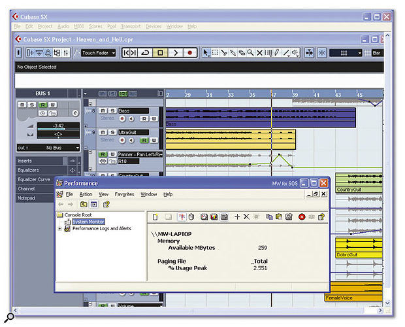This screenshot has height=327, width=405.
Task: Toggle Write automation on the UltraGuit track
Action: [154, 141]
